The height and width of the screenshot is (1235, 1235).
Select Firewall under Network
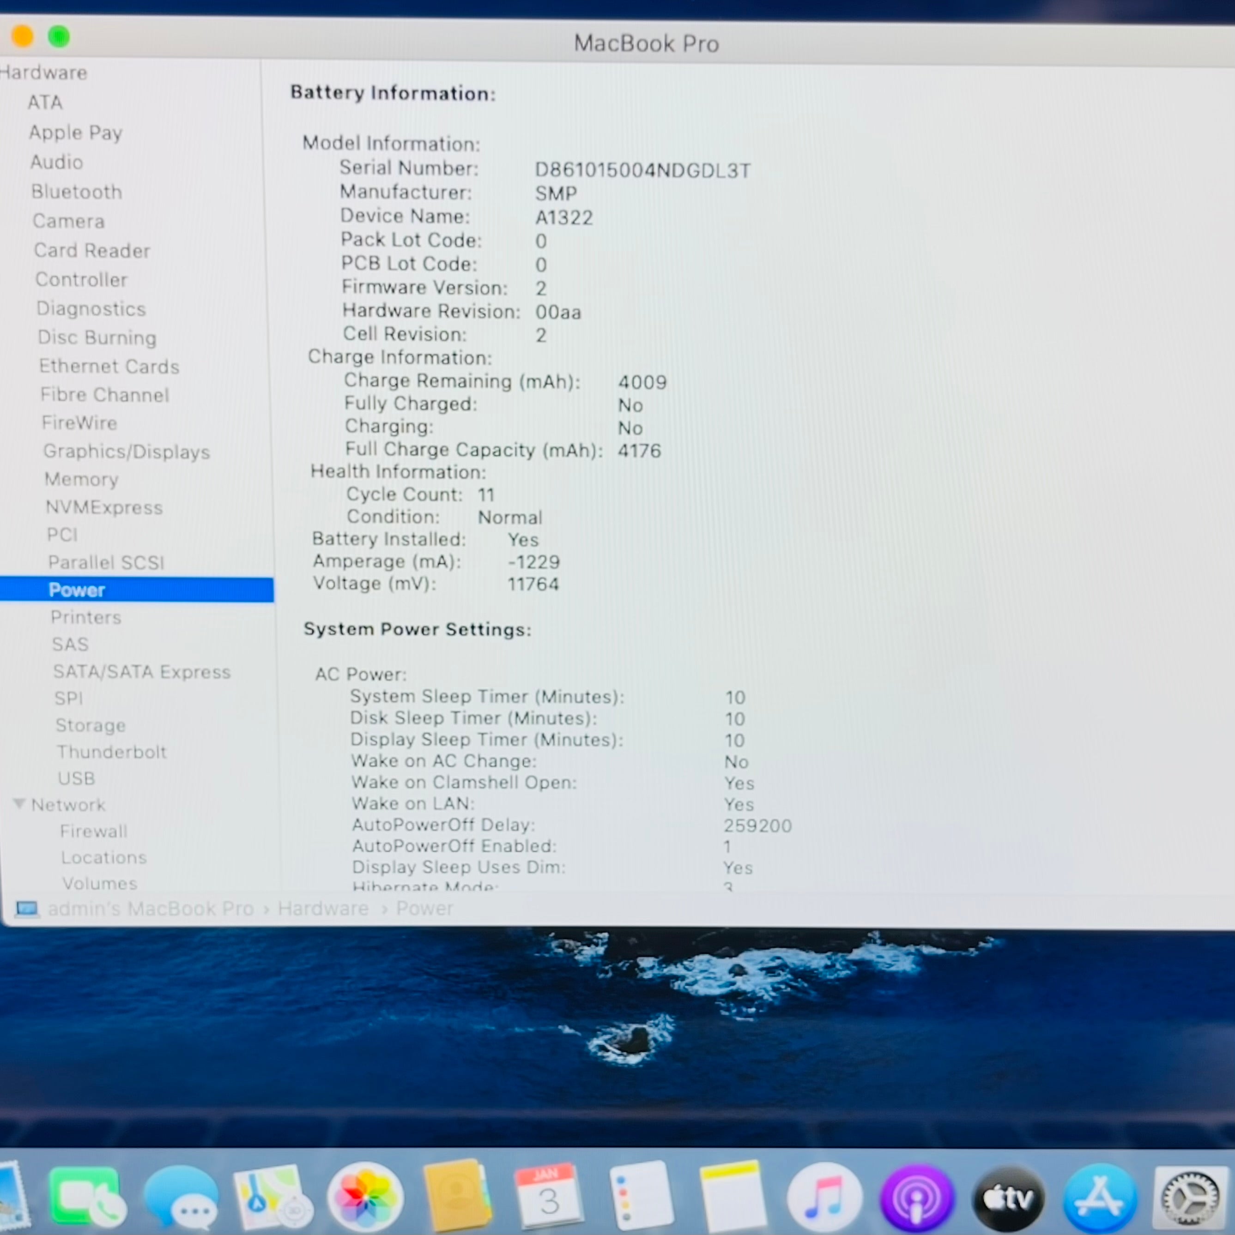coord(94,831)
